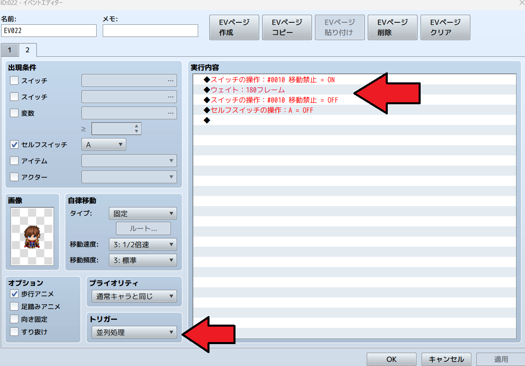Click the character sprite image thumbnail
This screenshot has height=366, width=525.
tap(32, 237)
